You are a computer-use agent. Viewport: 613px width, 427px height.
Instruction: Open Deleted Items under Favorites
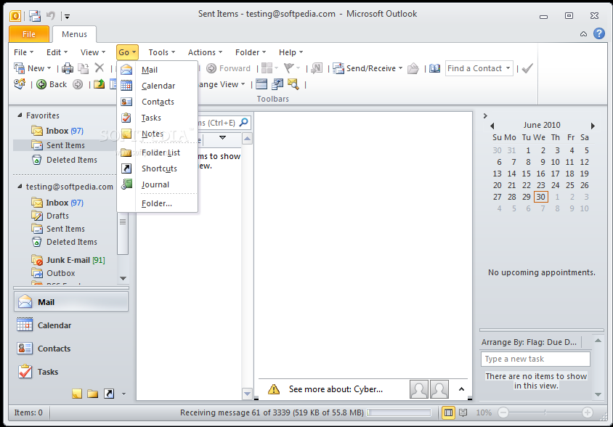65,160
